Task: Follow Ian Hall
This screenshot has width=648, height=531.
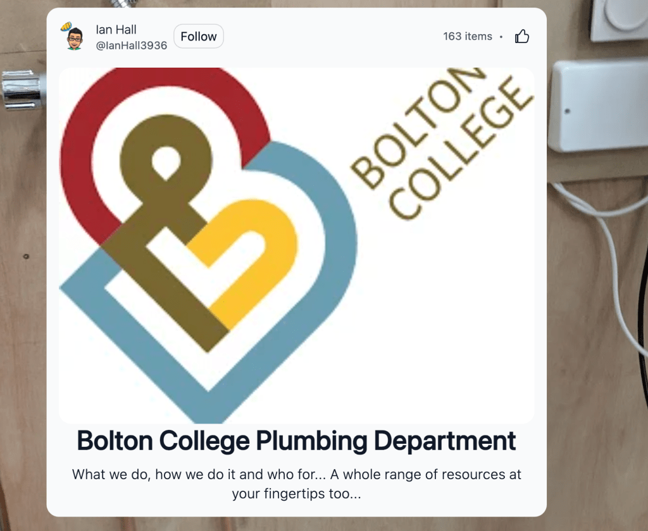Action: point(199,37)
